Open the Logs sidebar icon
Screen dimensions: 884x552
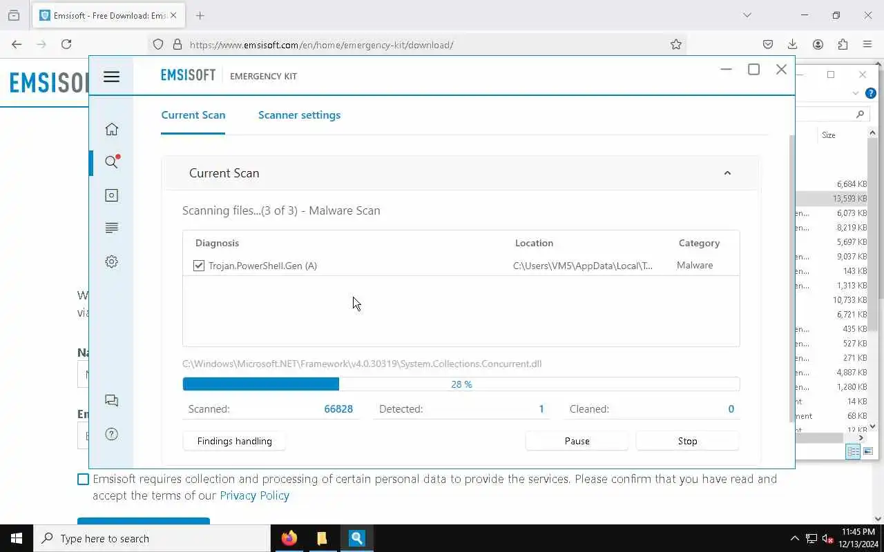(x=111, y=228)
